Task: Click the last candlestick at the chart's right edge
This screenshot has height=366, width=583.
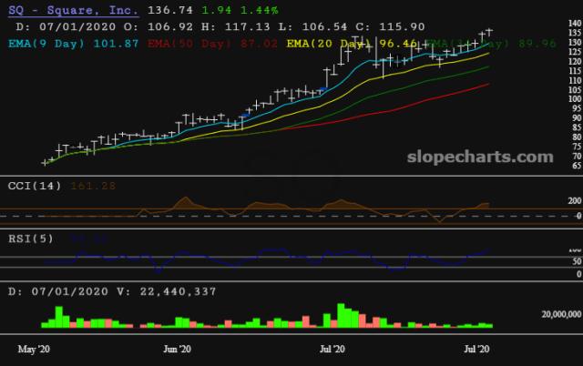Action: [490, 32]
